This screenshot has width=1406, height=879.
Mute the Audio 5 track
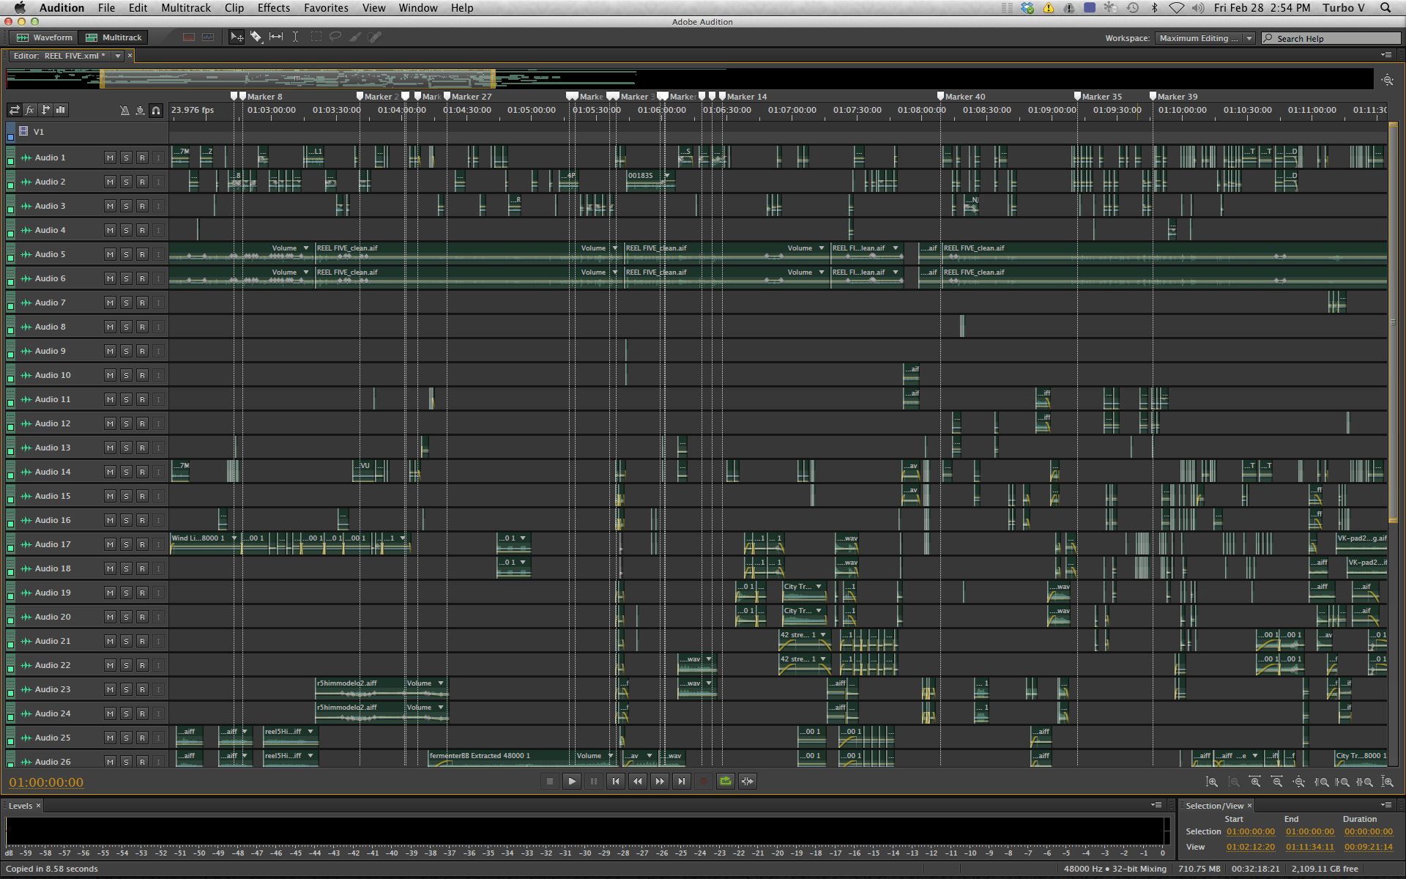coord(110,254)
